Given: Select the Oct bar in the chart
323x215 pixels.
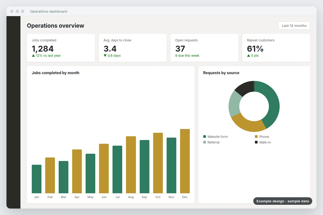Looking at the screenshot, I should click(x=158, y=163).
